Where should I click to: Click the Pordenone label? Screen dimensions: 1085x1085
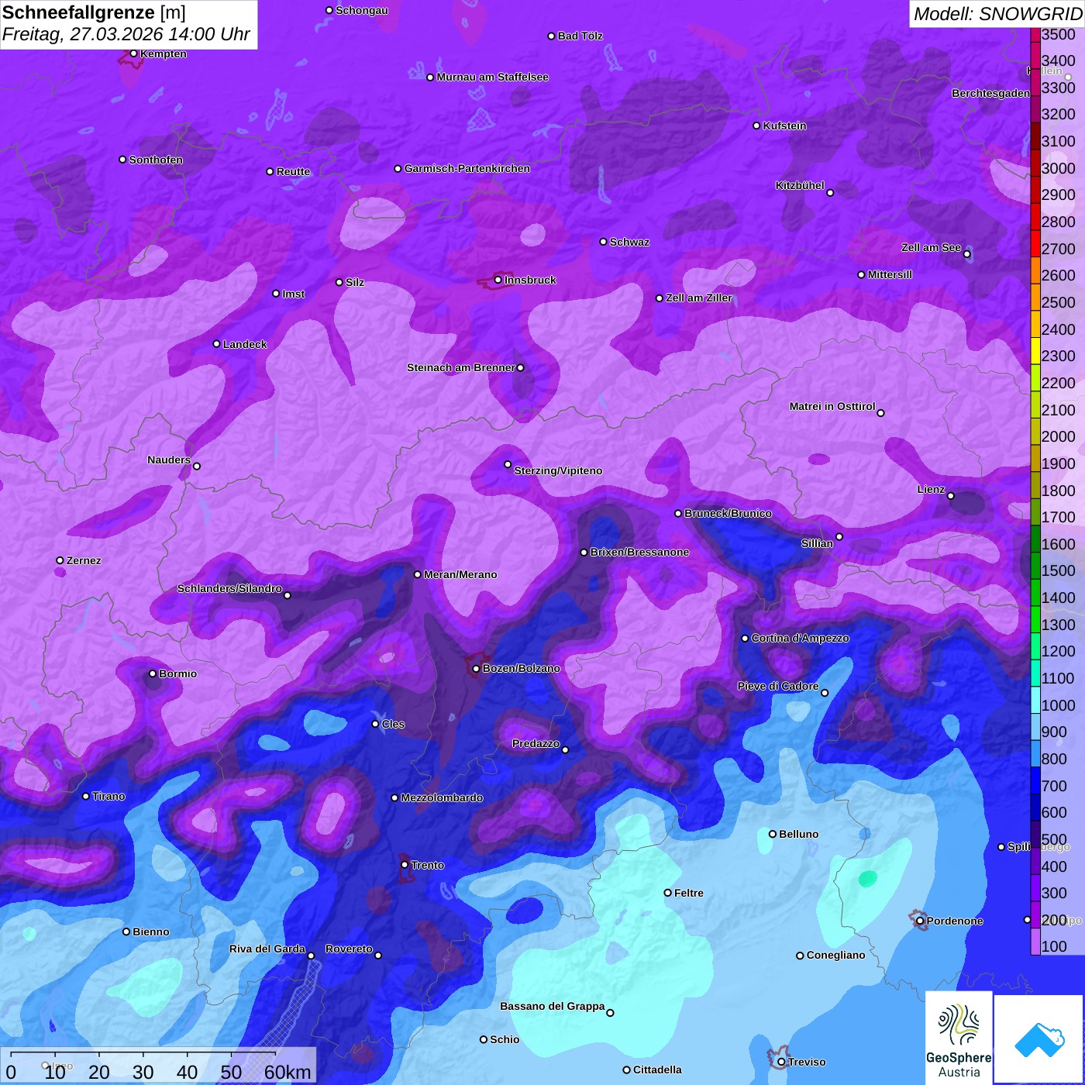(955, 921)
